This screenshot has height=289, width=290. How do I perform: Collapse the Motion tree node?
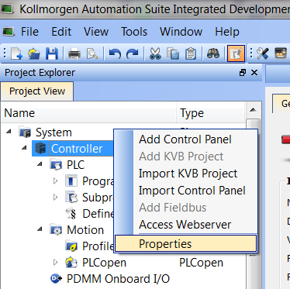click(40, 229)
